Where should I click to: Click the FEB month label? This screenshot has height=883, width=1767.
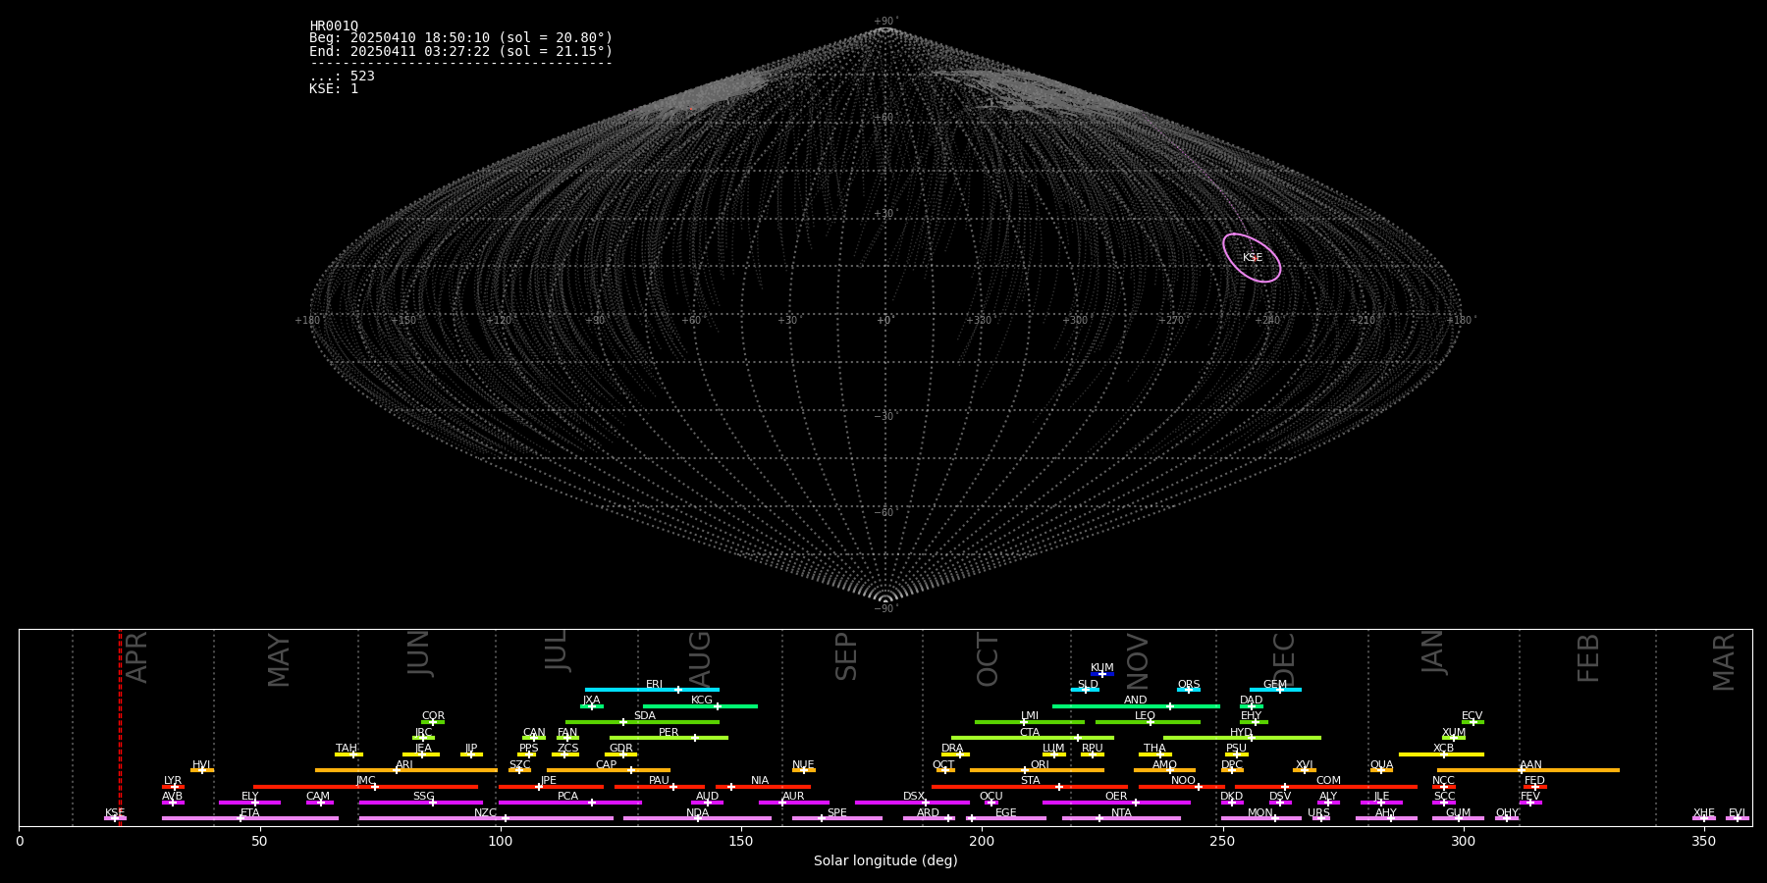click(x=1588, y=658)
